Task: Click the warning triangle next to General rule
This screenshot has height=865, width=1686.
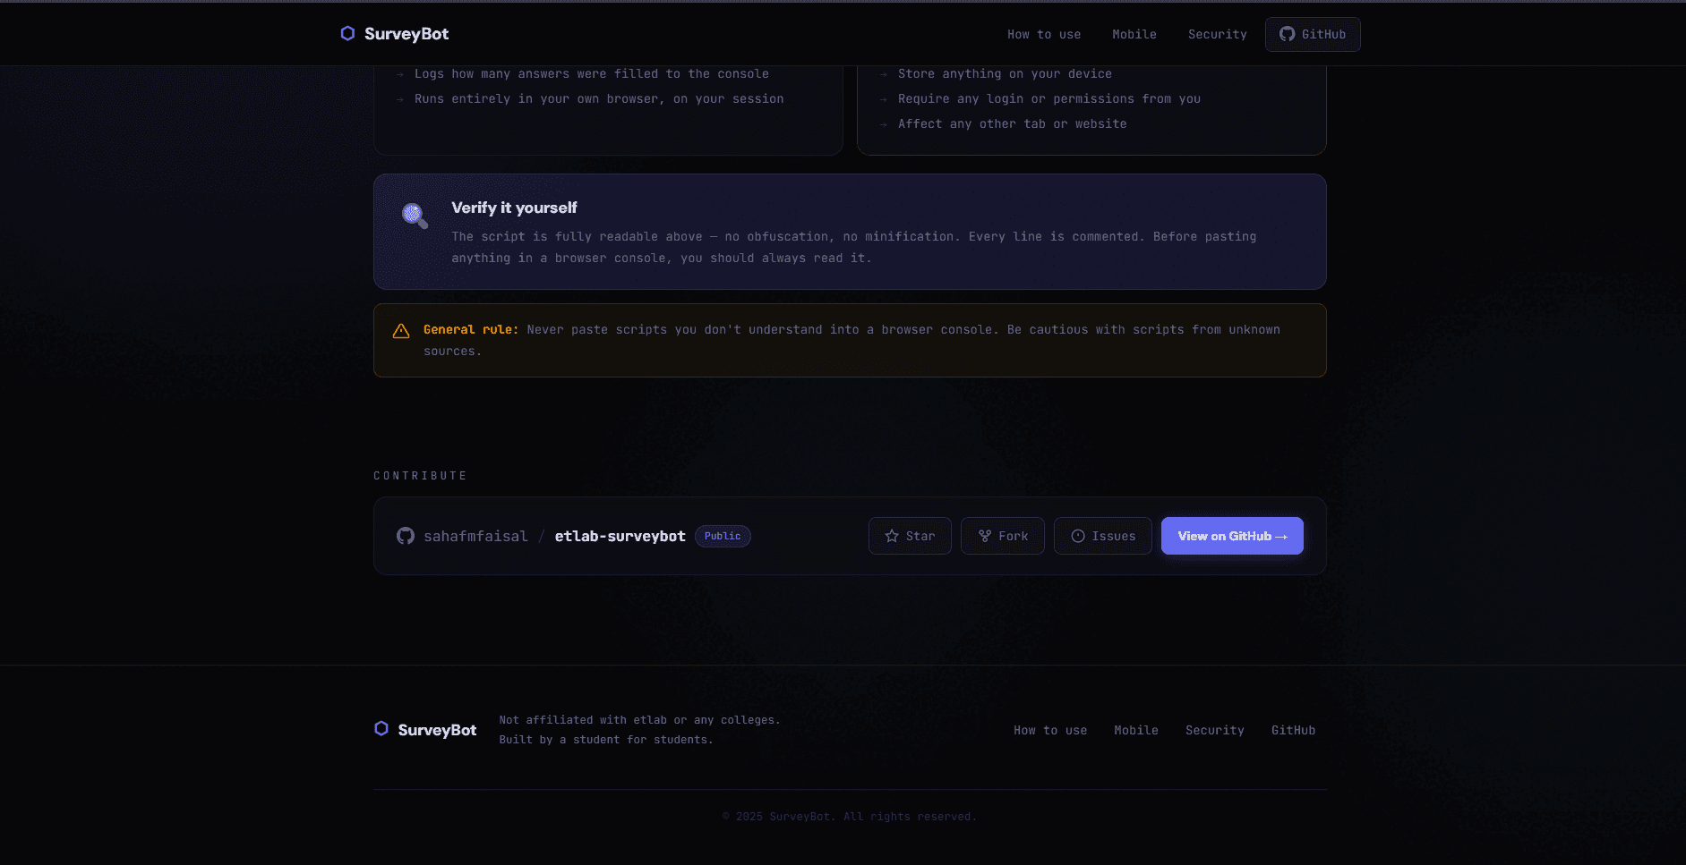Action: (x=401, y=330)
